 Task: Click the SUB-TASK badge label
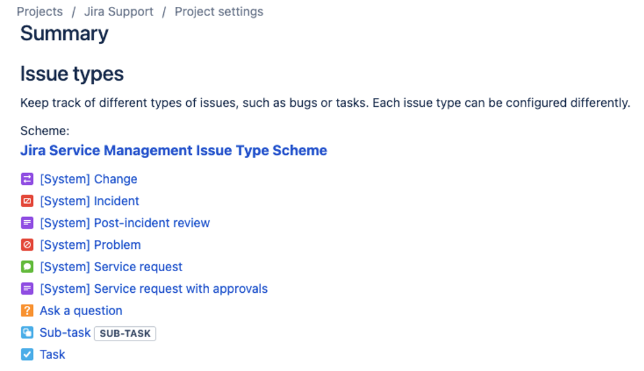pyautogui.click(x=125, y=333)
